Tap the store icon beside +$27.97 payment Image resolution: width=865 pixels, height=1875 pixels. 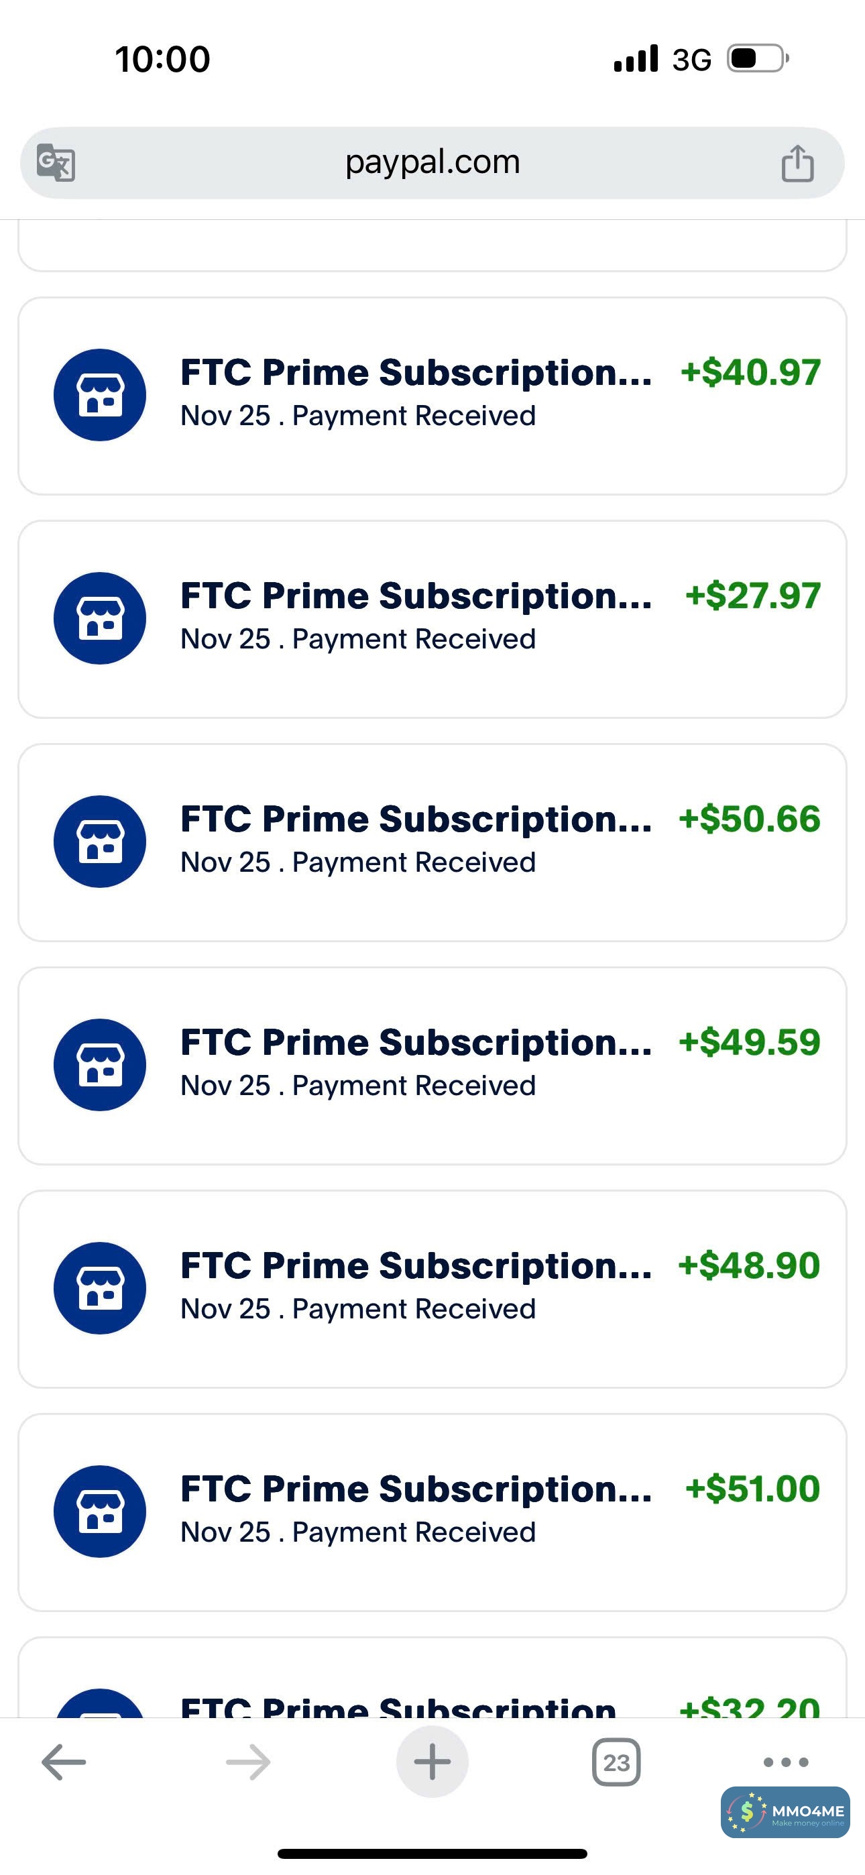100,618
